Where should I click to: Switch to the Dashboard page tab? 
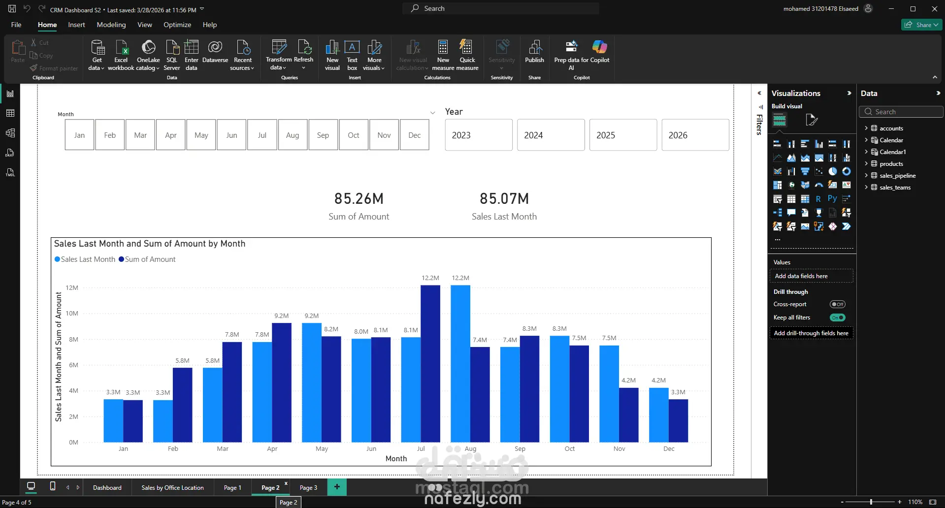click(x=107, y=487)
